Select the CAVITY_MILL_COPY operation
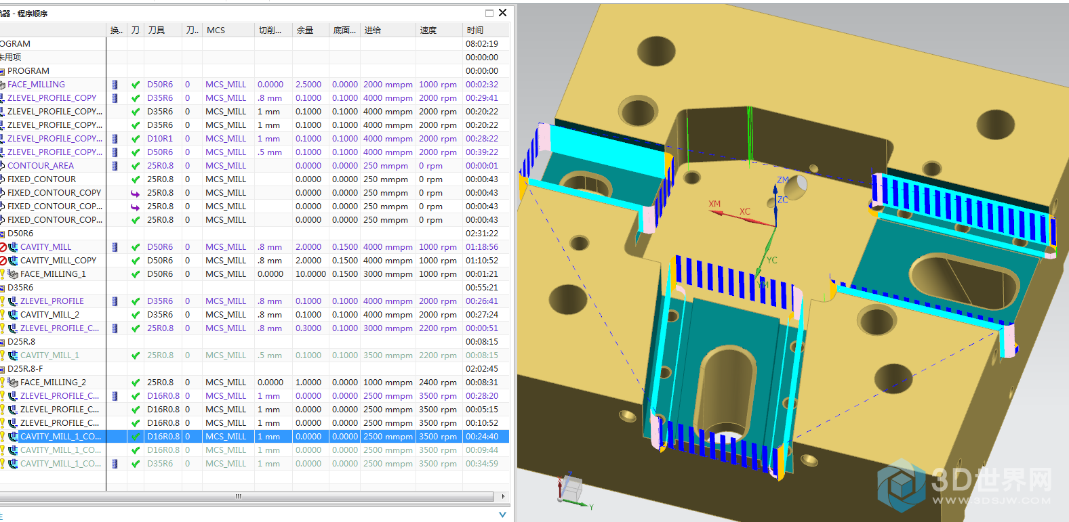The height and width of the screenshot is (522, 1069). pos(58,261)
